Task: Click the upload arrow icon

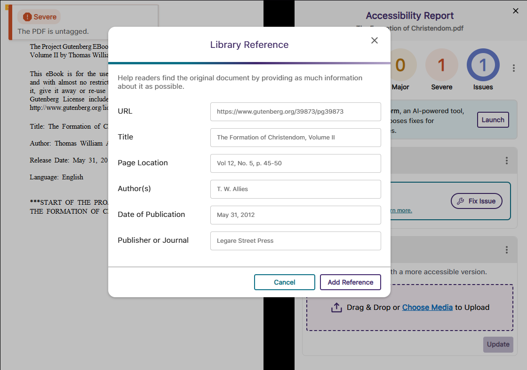Action: [336, 308]
